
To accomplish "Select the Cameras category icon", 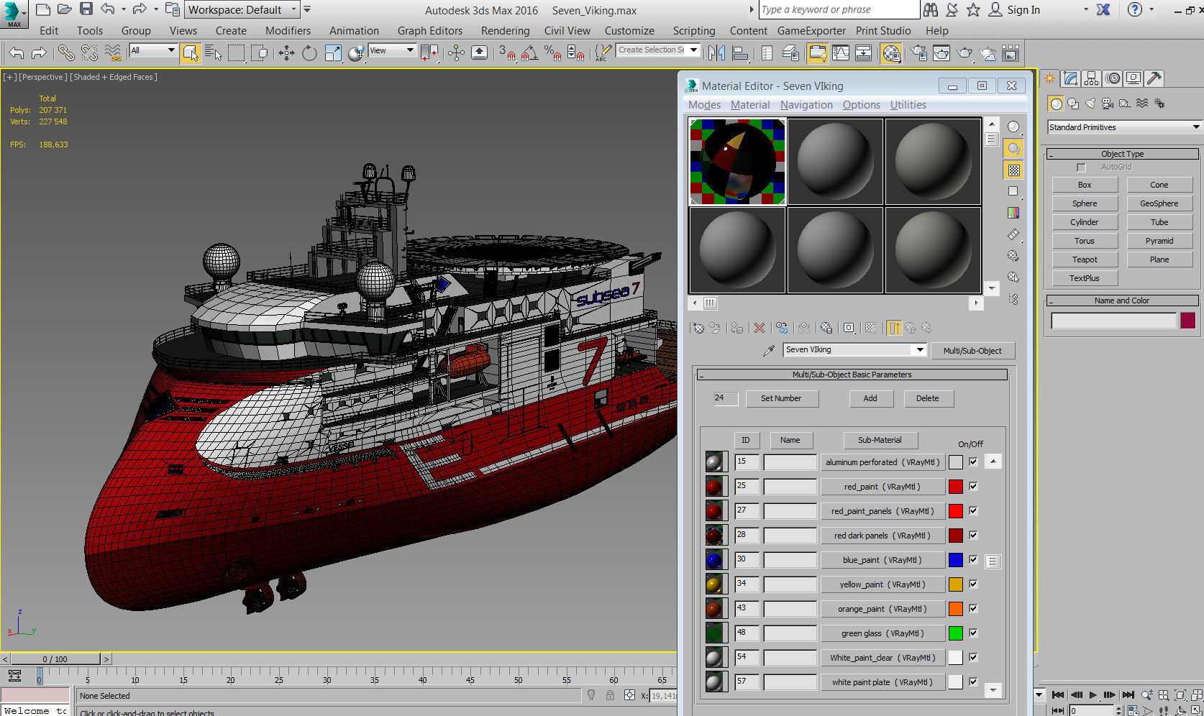I will click(1108, 104).
